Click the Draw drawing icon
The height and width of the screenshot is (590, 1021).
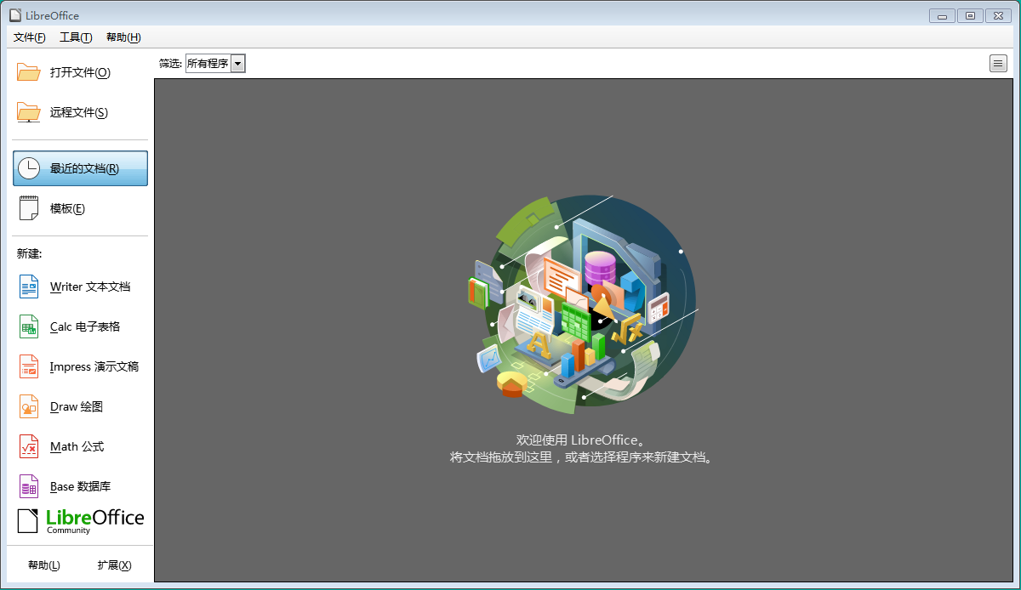coord(29,406)
